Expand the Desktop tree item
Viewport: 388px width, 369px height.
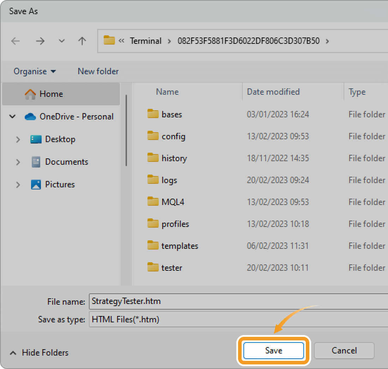coord(18,139)
